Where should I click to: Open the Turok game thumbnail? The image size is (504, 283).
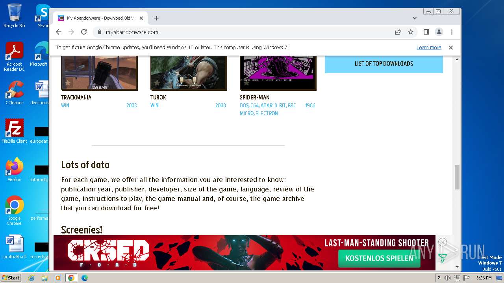point(189,73)
